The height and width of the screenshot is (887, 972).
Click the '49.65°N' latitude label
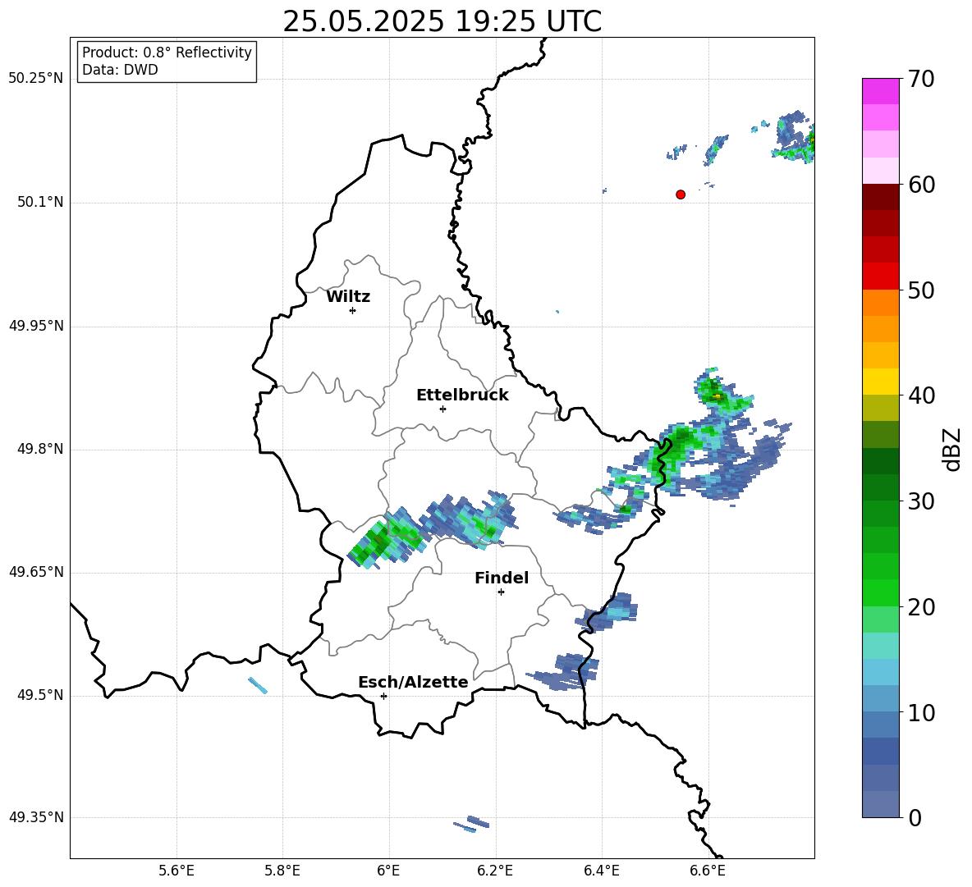point(36,572)
